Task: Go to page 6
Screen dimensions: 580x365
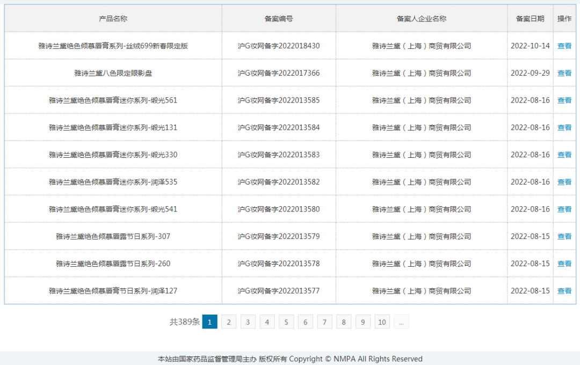Action: [x=306, y=322]
